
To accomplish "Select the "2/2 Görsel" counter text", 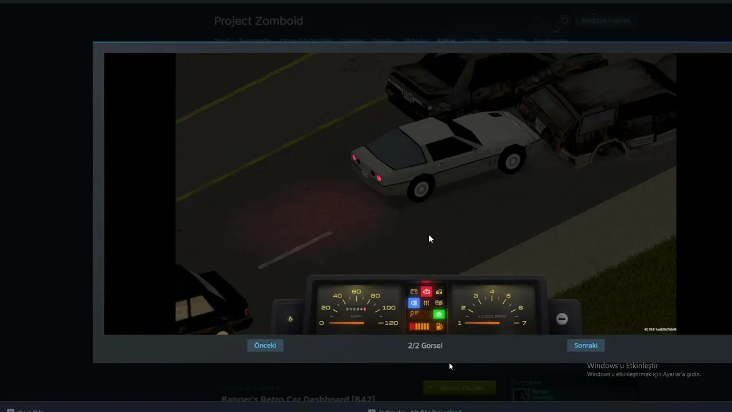I will [x=425, y=346].
